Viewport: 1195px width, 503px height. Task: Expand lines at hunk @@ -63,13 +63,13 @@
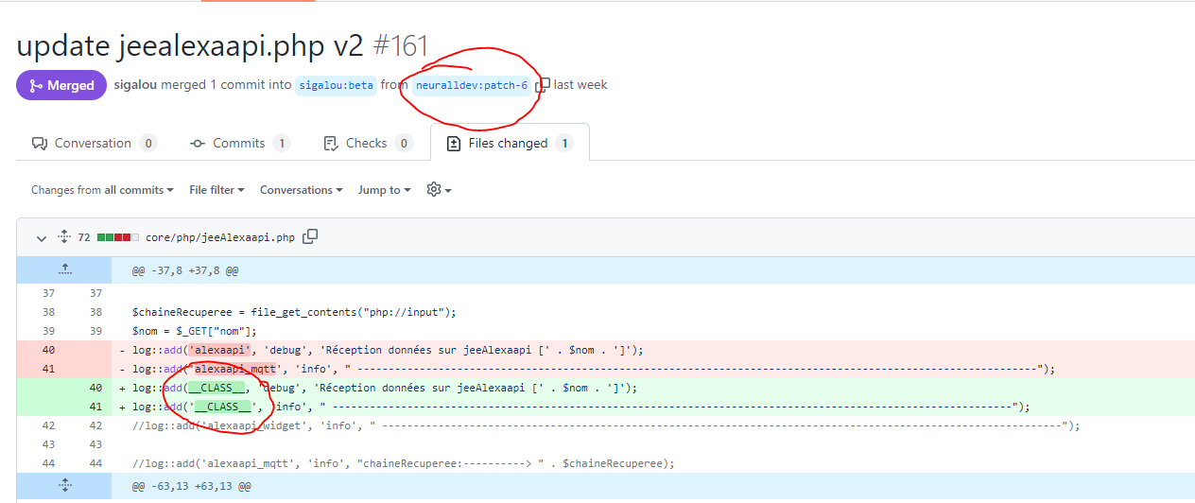pos(65,485)
